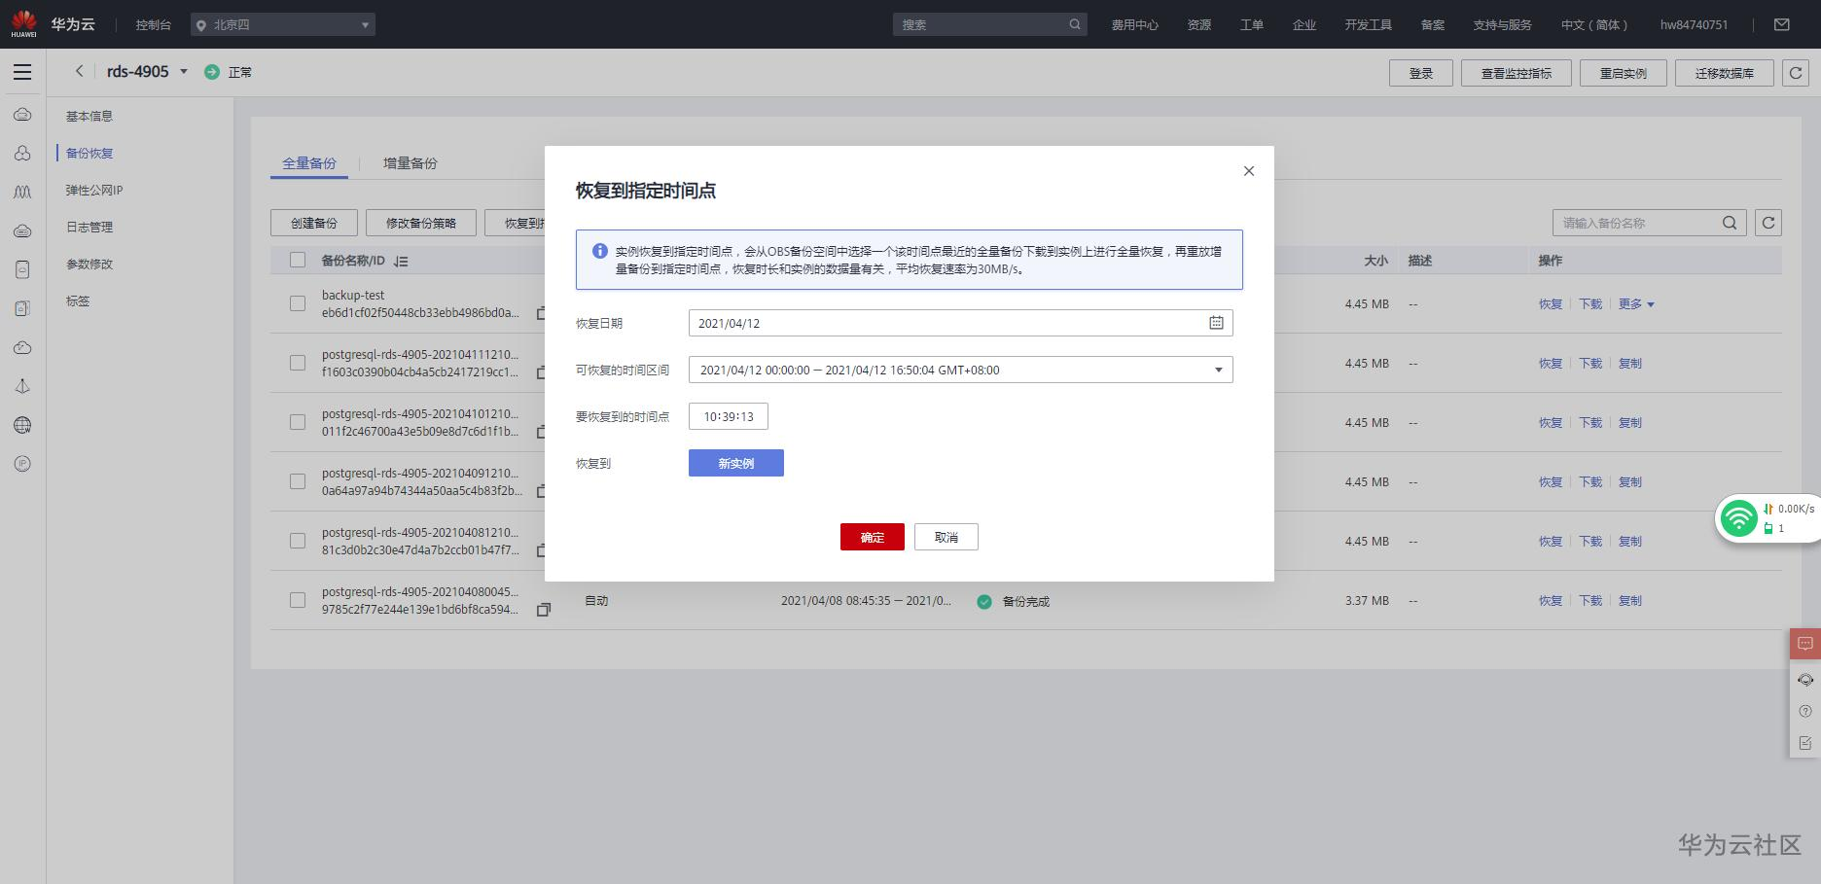Screen dimensions: 1821x884
Task: Open the restorable time range dropdown
Action: [960, 370]
